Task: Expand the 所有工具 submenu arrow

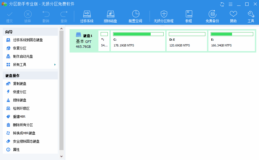Action: click(x=55, y=65)
